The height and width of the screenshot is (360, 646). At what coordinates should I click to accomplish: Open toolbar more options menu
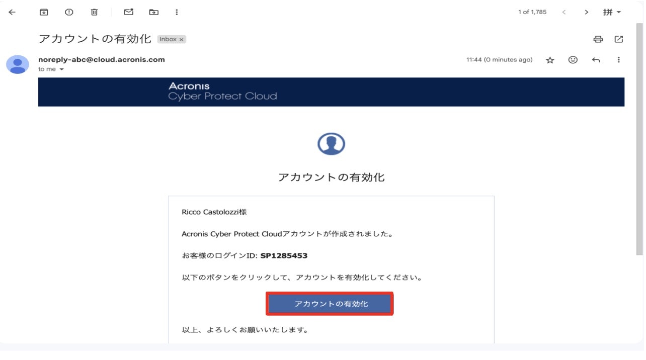tap(176, 12)
